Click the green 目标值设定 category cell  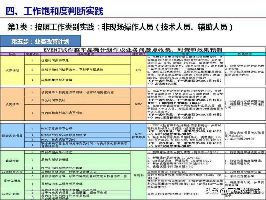coord(12,180)
